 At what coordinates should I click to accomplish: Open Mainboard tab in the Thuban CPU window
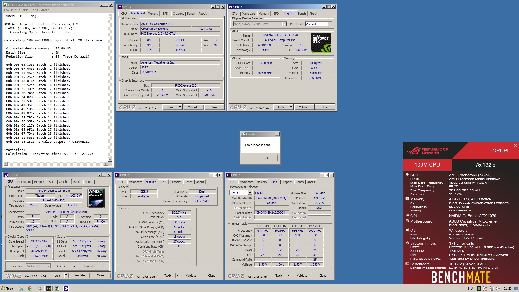[x=24, y=182]
